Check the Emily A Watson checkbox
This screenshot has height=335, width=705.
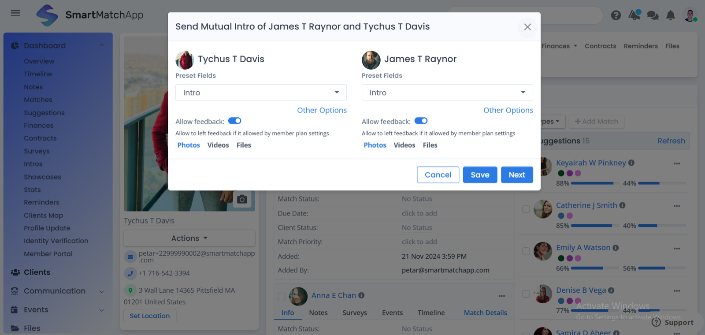point(526,251)
